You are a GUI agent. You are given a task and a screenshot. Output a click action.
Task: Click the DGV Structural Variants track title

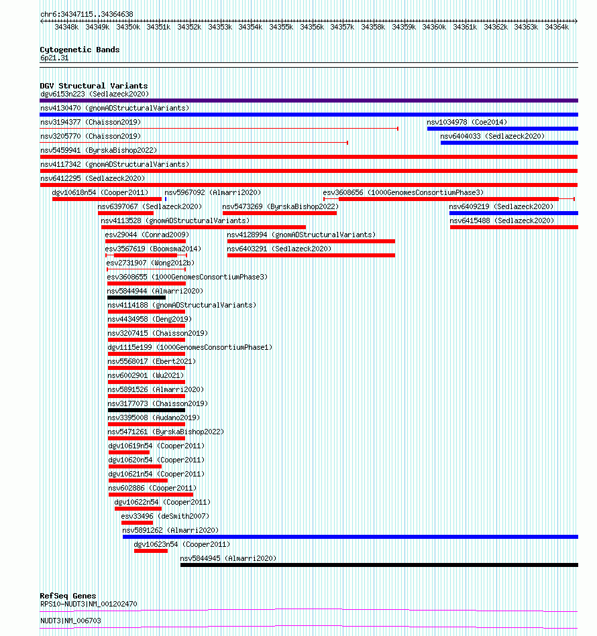[x=94, y=86]
